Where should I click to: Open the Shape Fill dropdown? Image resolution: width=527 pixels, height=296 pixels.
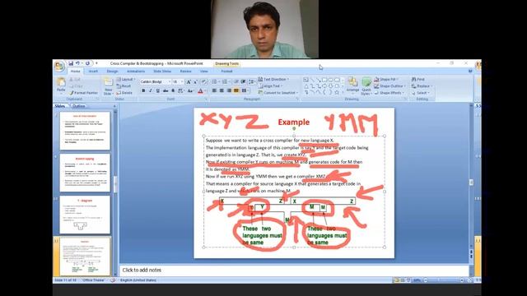[386, 80]
